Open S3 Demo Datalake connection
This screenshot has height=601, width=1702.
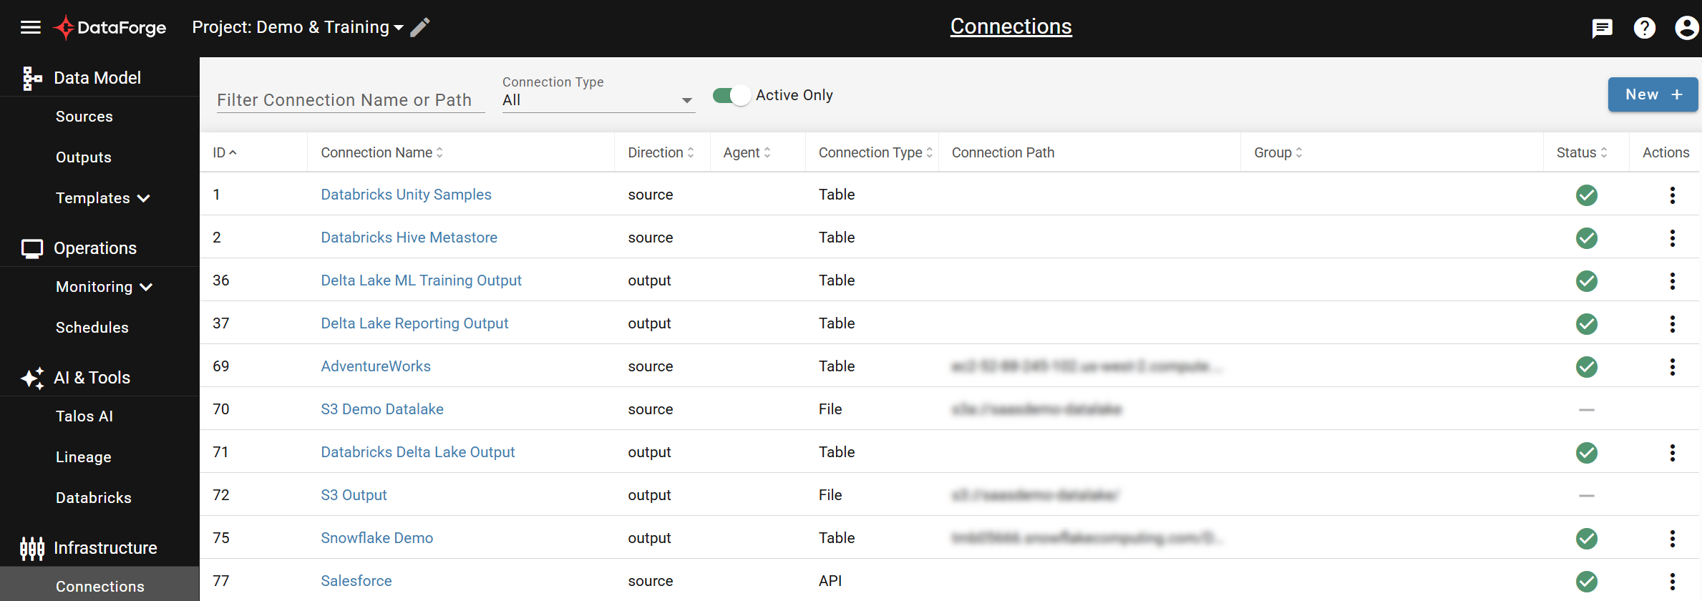click(382, 409)
